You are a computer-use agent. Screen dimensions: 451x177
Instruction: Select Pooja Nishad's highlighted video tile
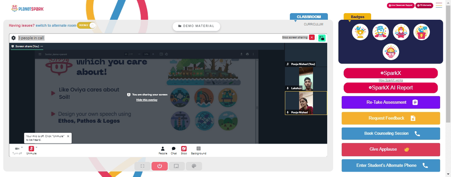[306, 103]
